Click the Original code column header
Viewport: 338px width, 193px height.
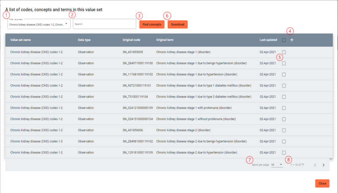point(131,40)
